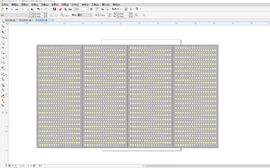Toggle full-screen preview icon beside zoom box
The image size is (270, 168).
click(x=92, y=9)
